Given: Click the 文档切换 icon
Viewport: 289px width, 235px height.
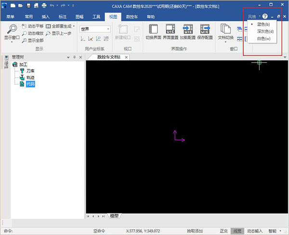Looking at the screenshot, I should tap(225, 29).
